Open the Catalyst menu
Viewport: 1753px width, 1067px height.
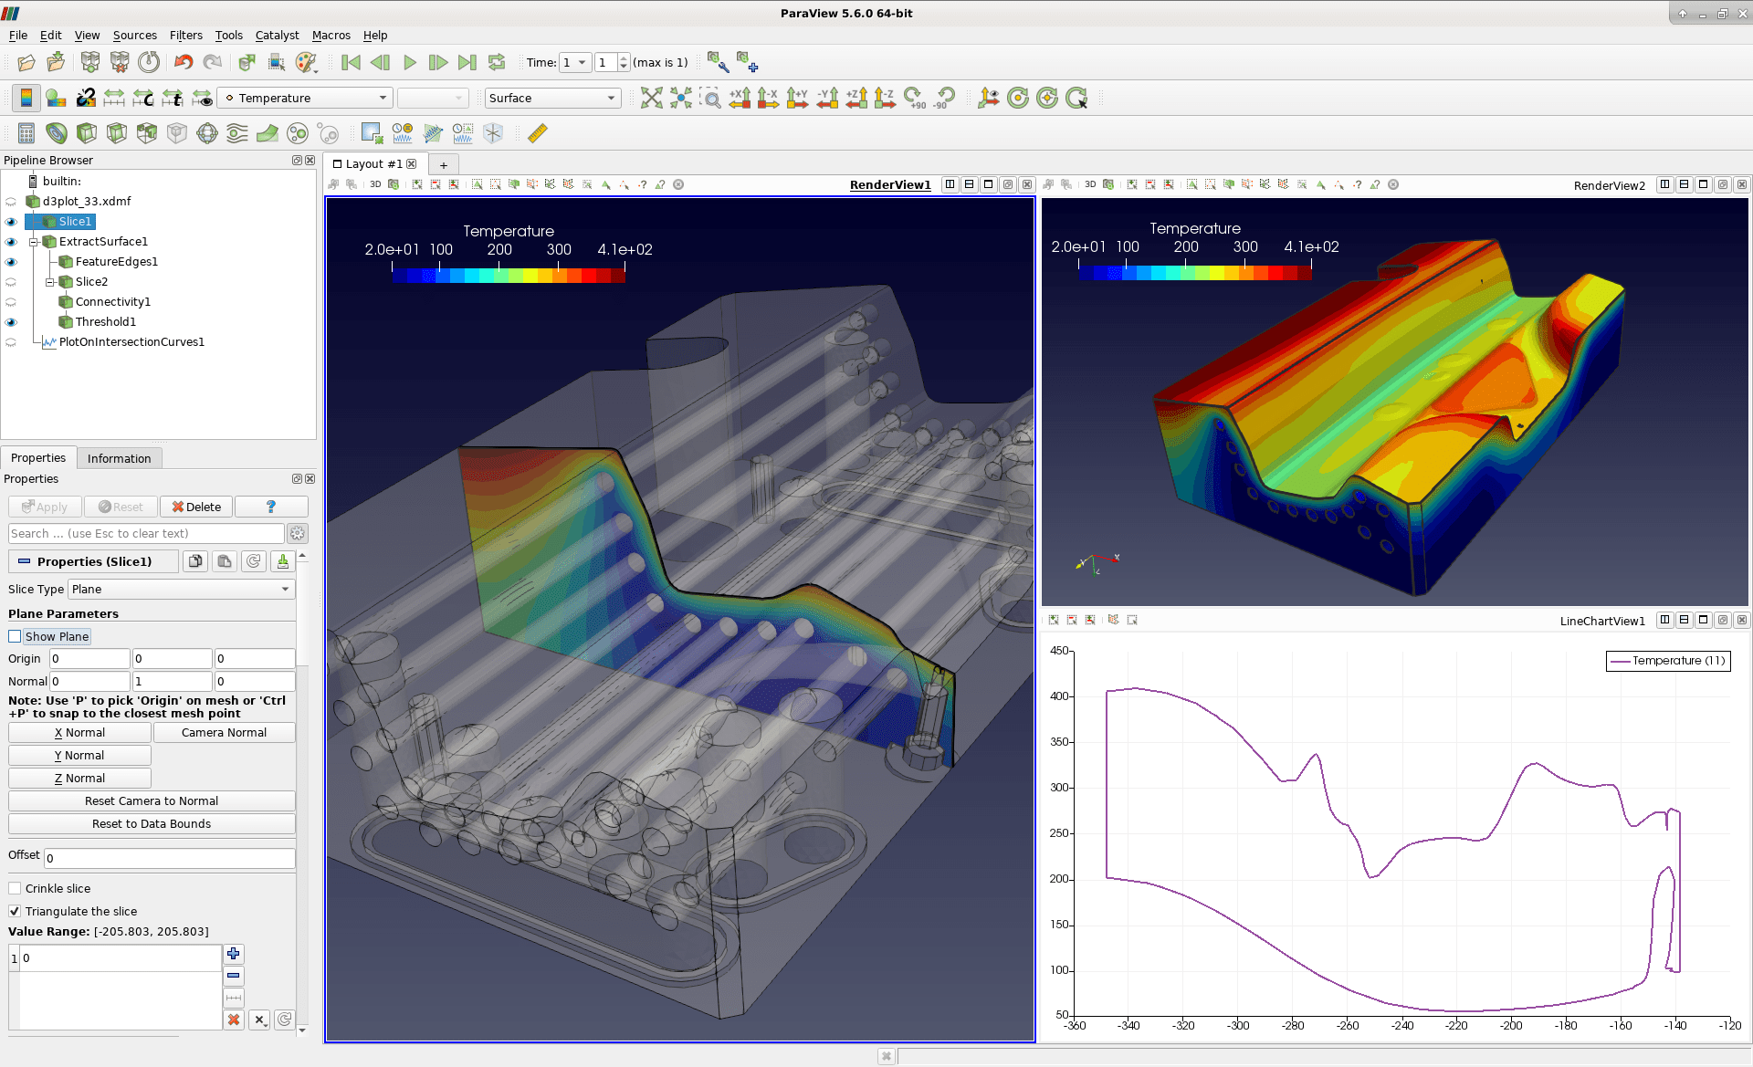pos(277,36)
